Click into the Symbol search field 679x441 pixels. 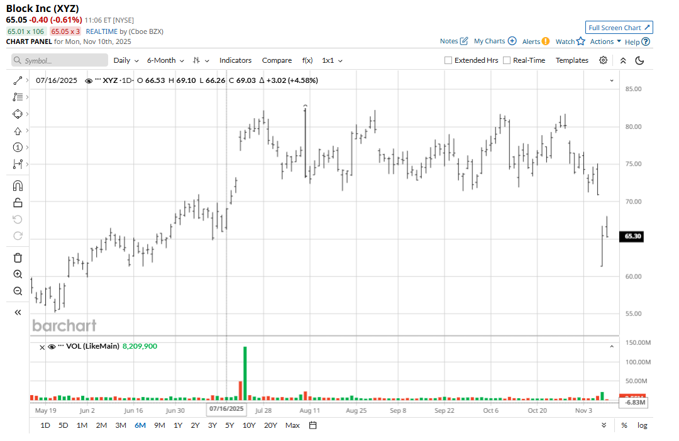[x=60, y=60]
